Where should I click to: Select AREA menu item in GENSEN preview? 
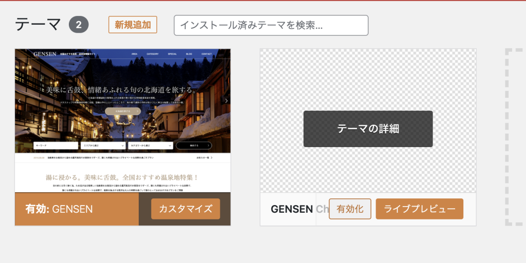click(x=134, y=54)
